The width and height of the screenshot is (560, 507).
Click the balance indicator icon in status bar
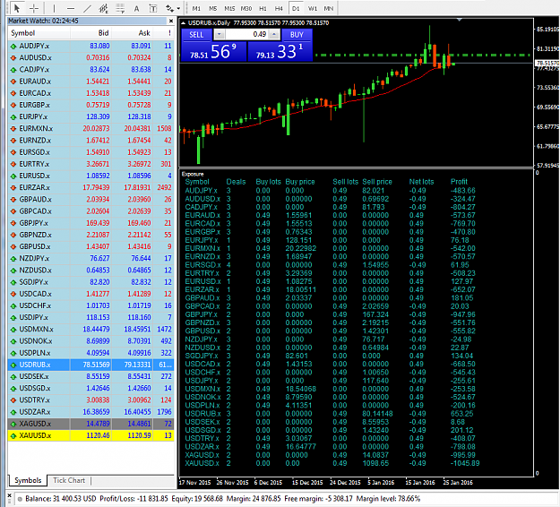pos(20,499)
